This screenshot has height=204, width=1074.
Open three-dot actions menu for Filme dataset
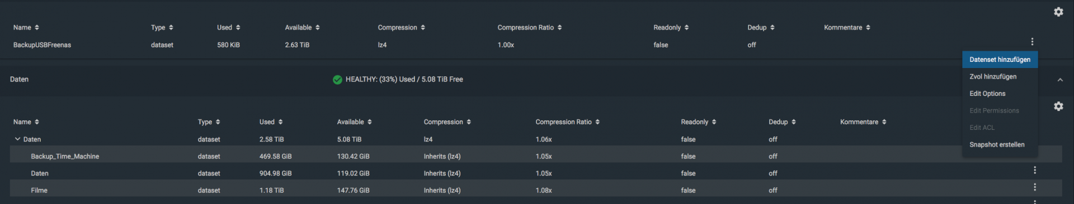click(x=1035, y=187)
